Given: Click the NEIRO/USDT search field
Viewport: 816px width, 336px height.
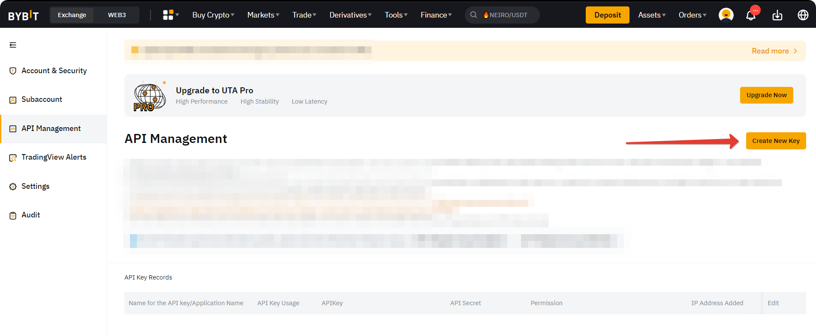Looking at the screenshot, I should click(503, 15).
